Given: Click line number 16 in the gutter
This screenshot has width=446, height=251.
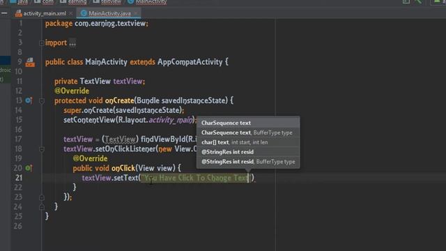Looking at the screenshot, I should click(x=19, y=130).
